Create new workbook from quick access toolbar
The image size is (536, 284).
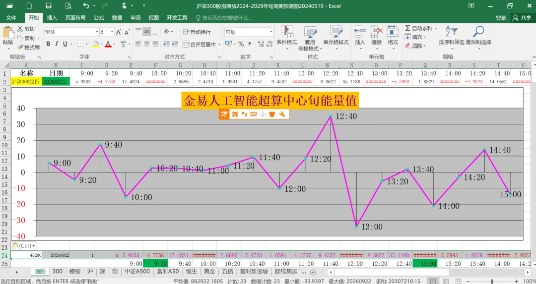pos(29,5)
